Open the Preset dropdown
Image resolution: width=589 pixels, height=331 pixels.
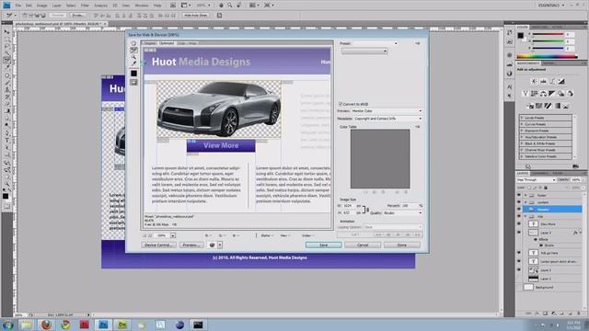375,43
